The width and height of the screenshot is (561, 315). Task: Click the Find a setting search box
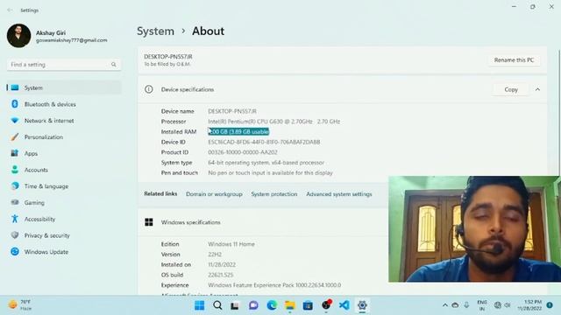click(x=64, y=65)
